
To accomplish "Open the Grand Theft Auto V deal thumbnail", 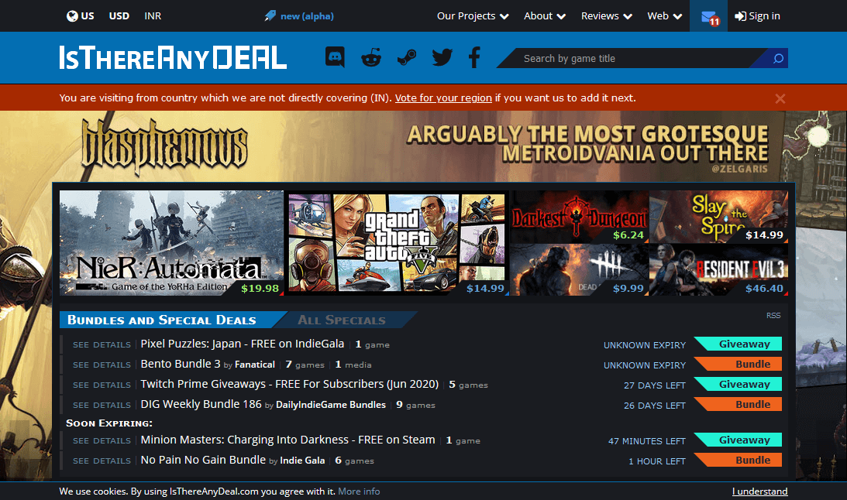I will (x=397, y=243).
